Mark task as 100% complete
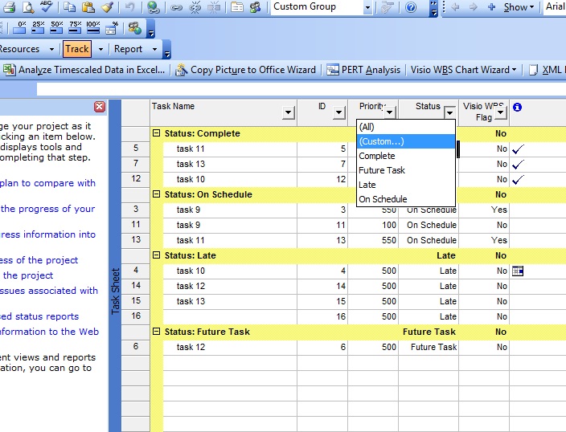This screenshot has height=432, width=566. point(93,28)
